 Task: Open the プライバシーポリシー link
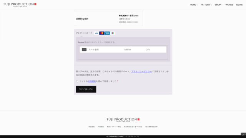(141, 71)
